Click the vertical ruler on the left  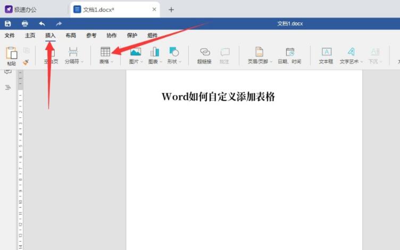pyautogui.click(x=20, y=160)
